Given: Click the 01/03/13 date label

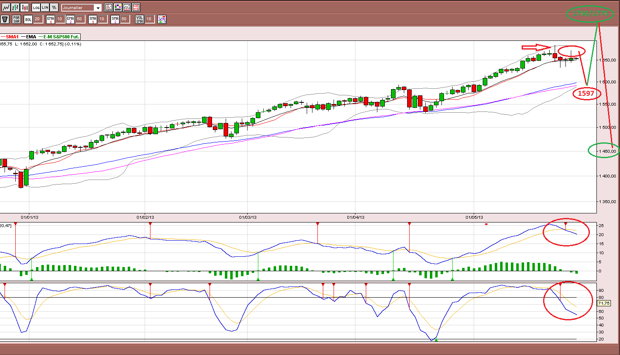Looking at the screenshot, I should pyautogui.click(x=247, y=217).
